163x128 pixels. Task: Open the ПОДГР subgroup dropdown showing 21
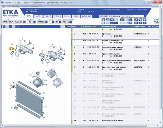click(x=60, y=22)
